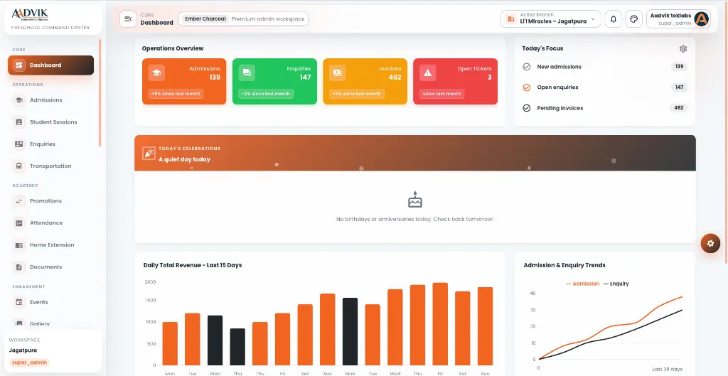Go to Admissions in sidebar
This screenshot has width=728, height=376.
pyautogui.click(x=50, y=100)
